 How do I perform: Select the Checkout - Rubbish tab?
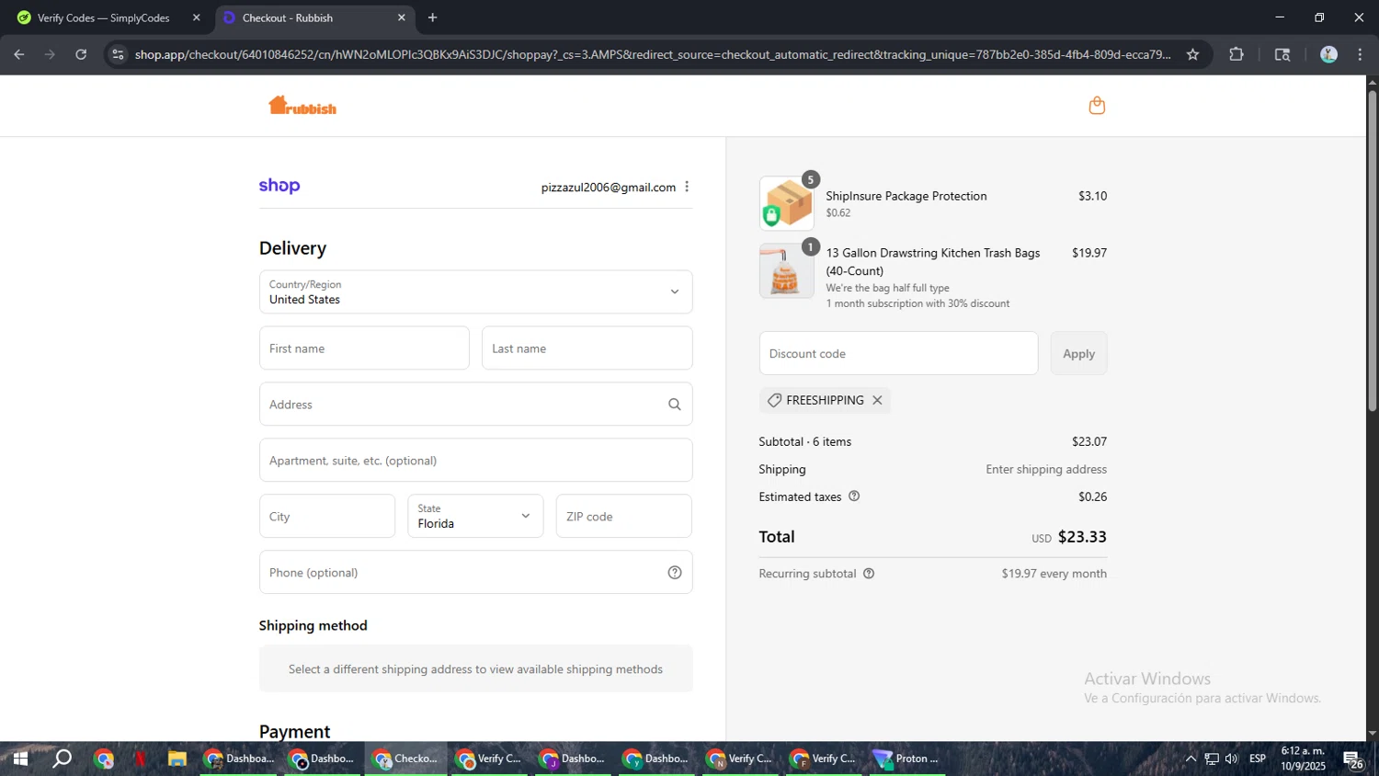click(313, 17)
